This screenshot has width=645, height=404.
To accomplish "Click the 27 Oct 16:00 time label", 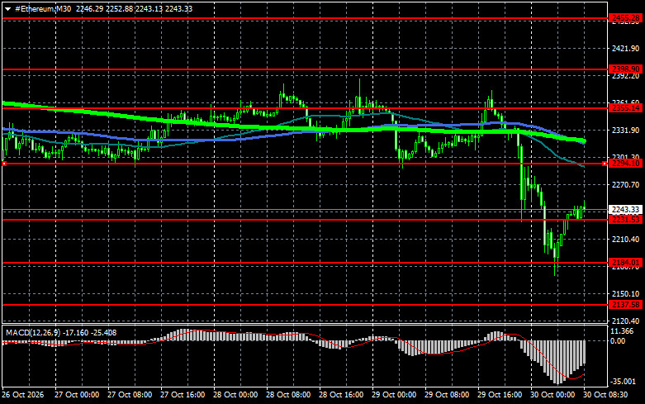I will [183, 395].
